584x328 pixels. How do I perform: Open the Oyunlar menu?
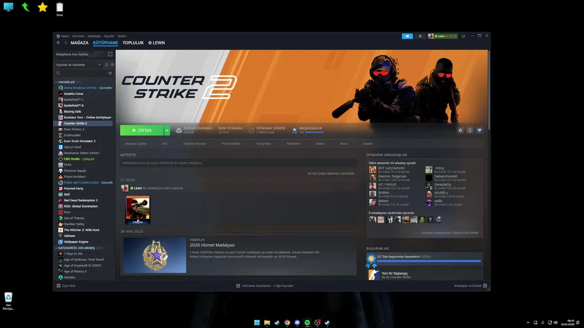(x=109, y=36)
